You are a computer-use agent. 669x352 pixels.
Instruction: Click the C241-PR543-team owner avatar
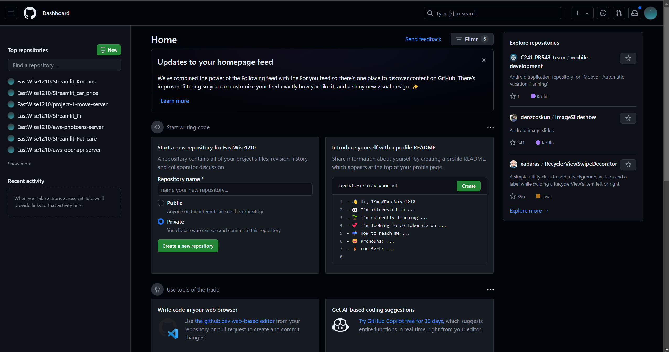pyautogui.click(x=513, y=58)
